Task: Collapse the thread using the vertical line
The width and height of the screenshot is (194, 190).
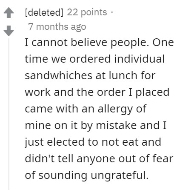Action: click(9, 114)
